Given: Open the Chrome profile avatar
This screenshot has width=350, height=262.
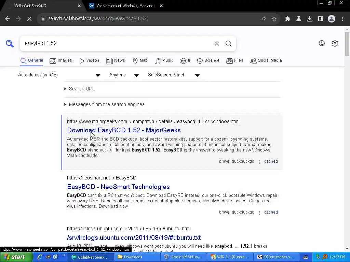Looking at the screenshot, I should [x=332, y=19].
